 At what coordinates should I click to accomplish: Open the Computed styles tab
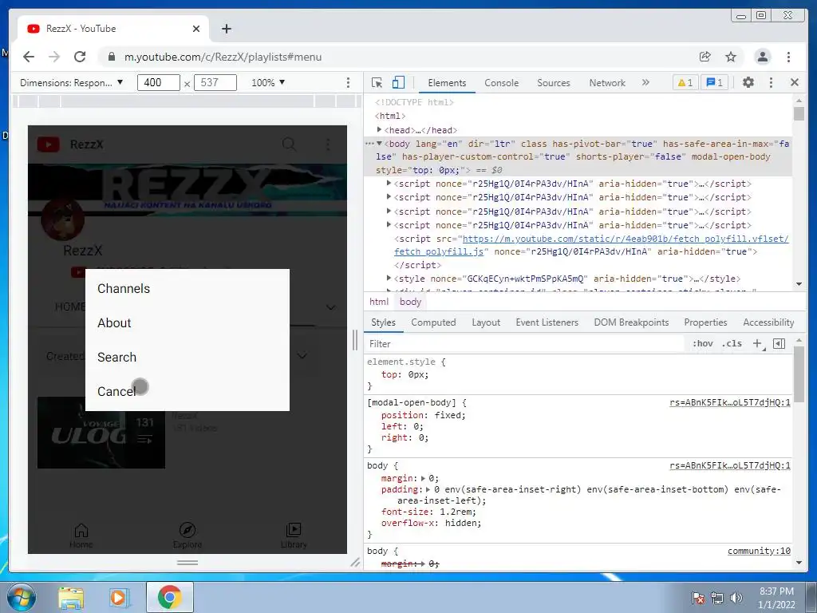[433, 322]
